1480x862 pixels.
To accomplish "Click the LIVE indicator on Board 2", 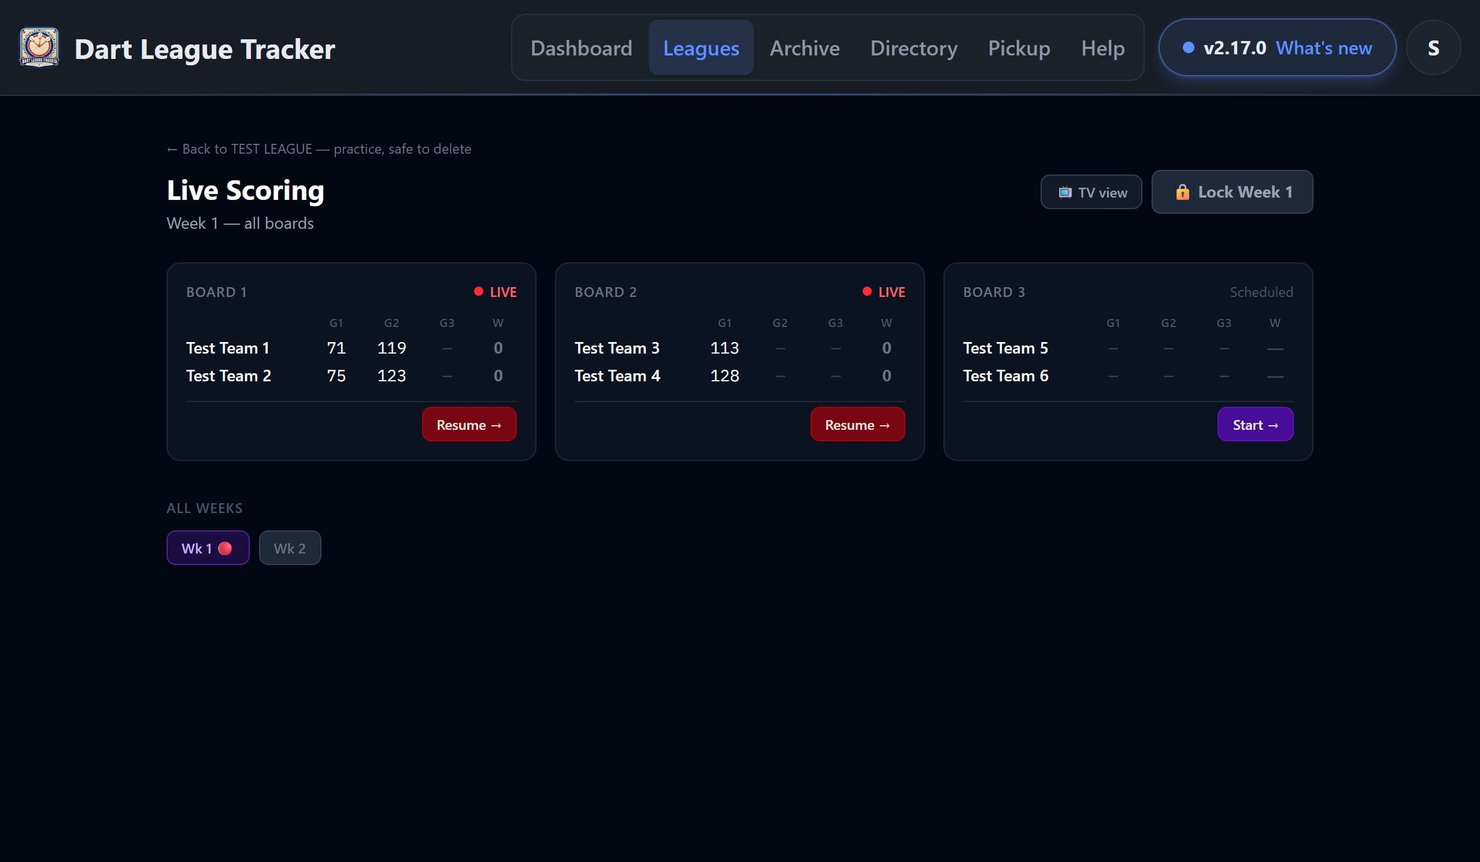I will (x=883, y=292).
